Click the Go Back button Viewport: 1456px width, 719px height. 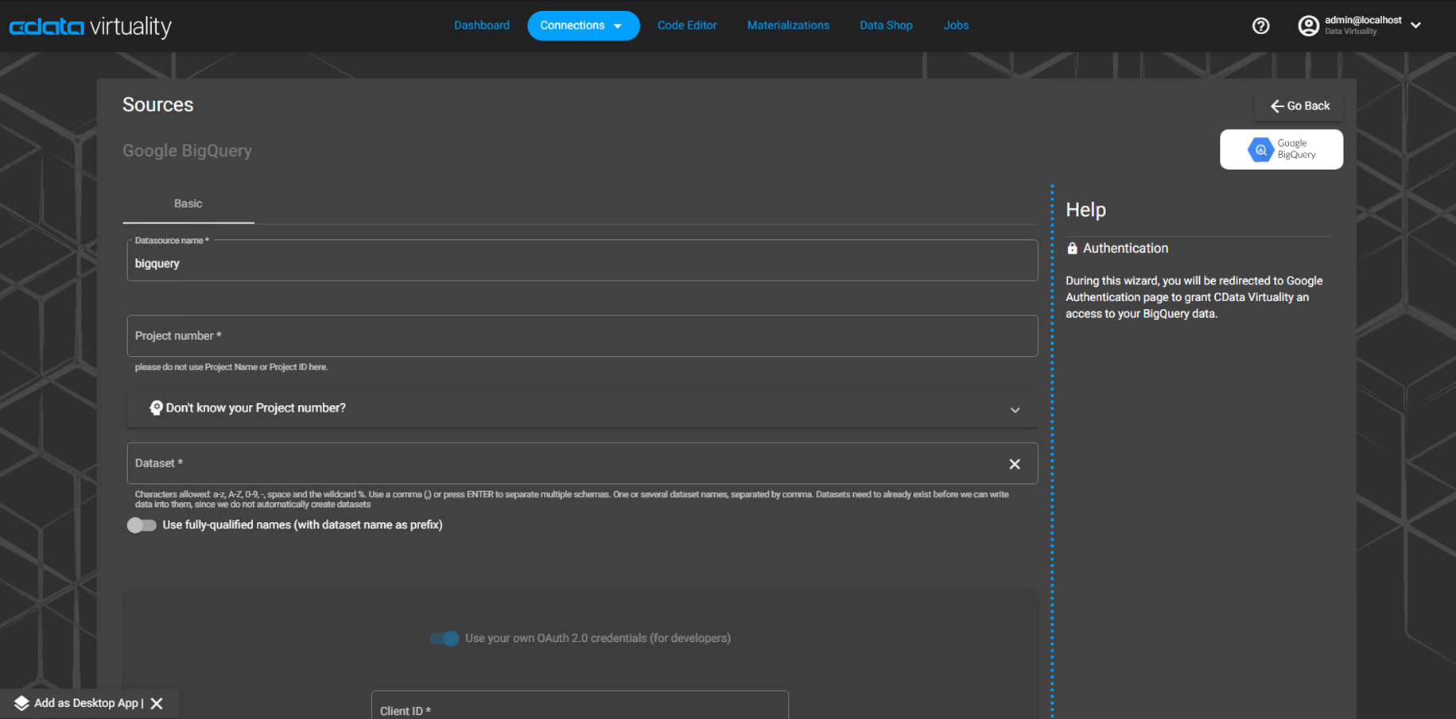[1299, 106]
